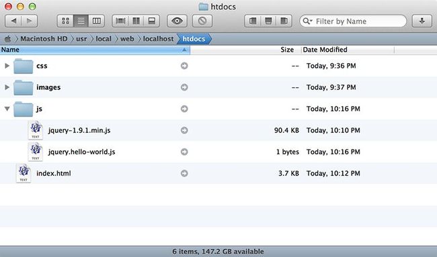Go to web in path bar
Image resolution: width=437 pixels, height=257 pixels.
point(127,39)
